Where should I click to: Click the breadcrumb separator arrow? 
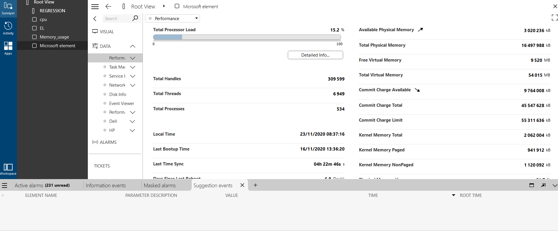pyautogui.click(x=164, y=6)
